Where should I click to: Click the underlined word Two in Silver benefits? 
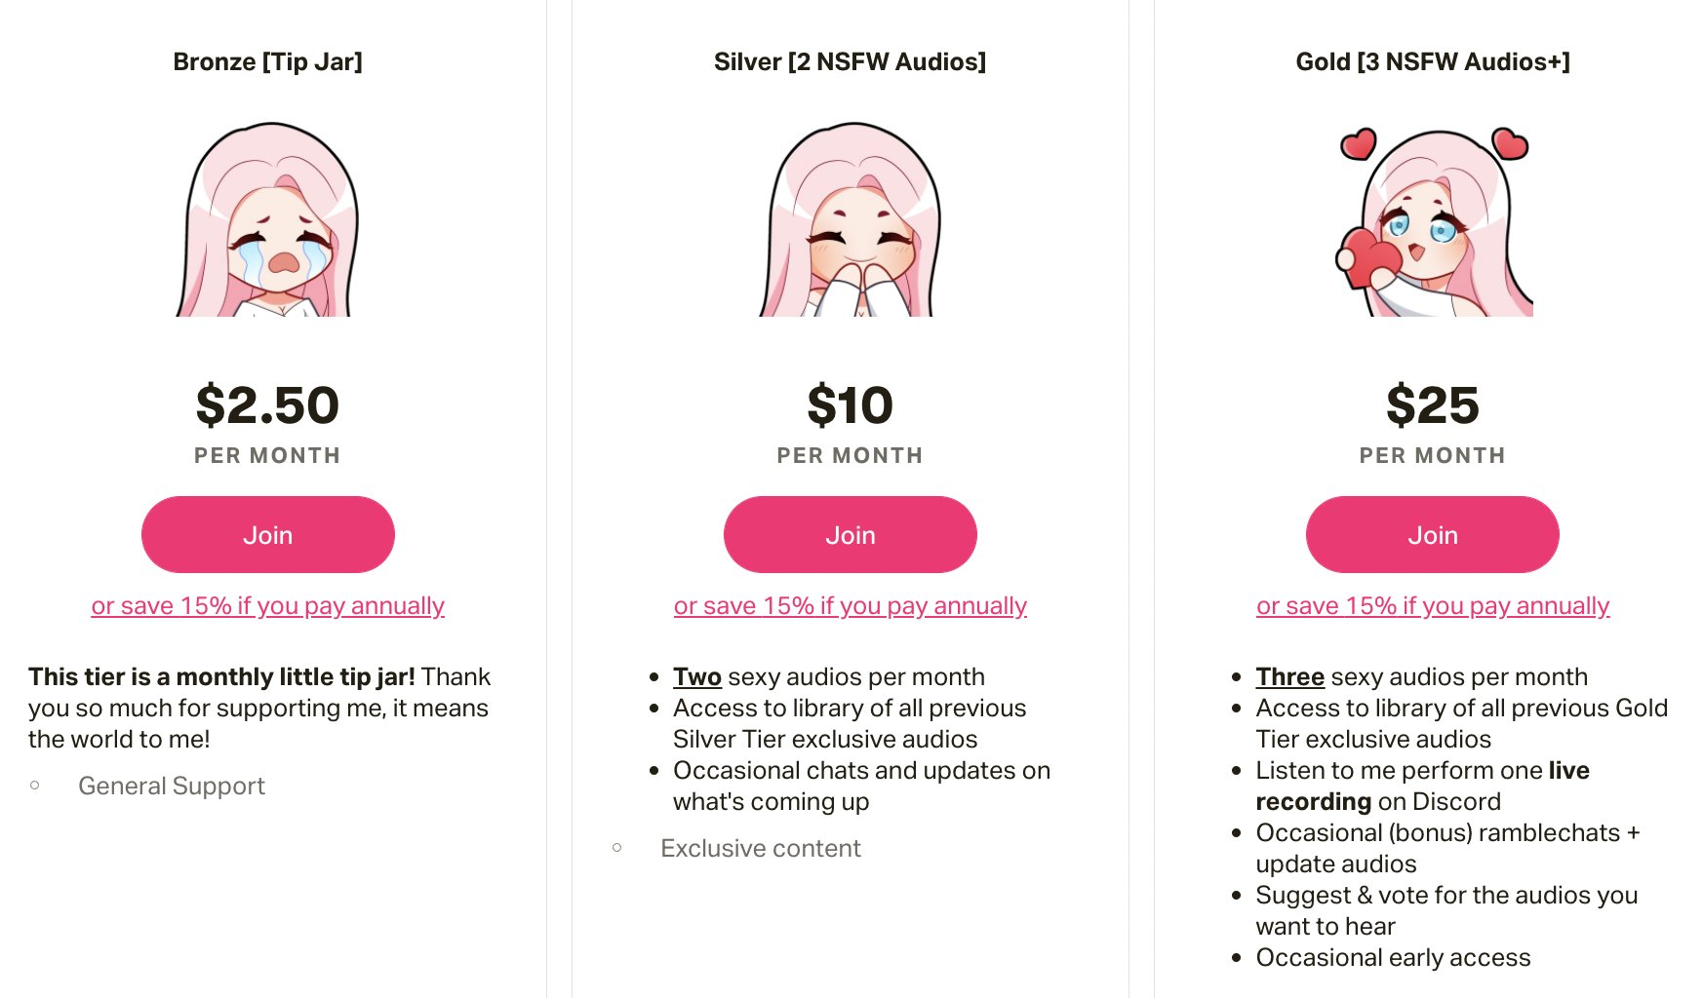pyautogui.click(x=696, y=677)
